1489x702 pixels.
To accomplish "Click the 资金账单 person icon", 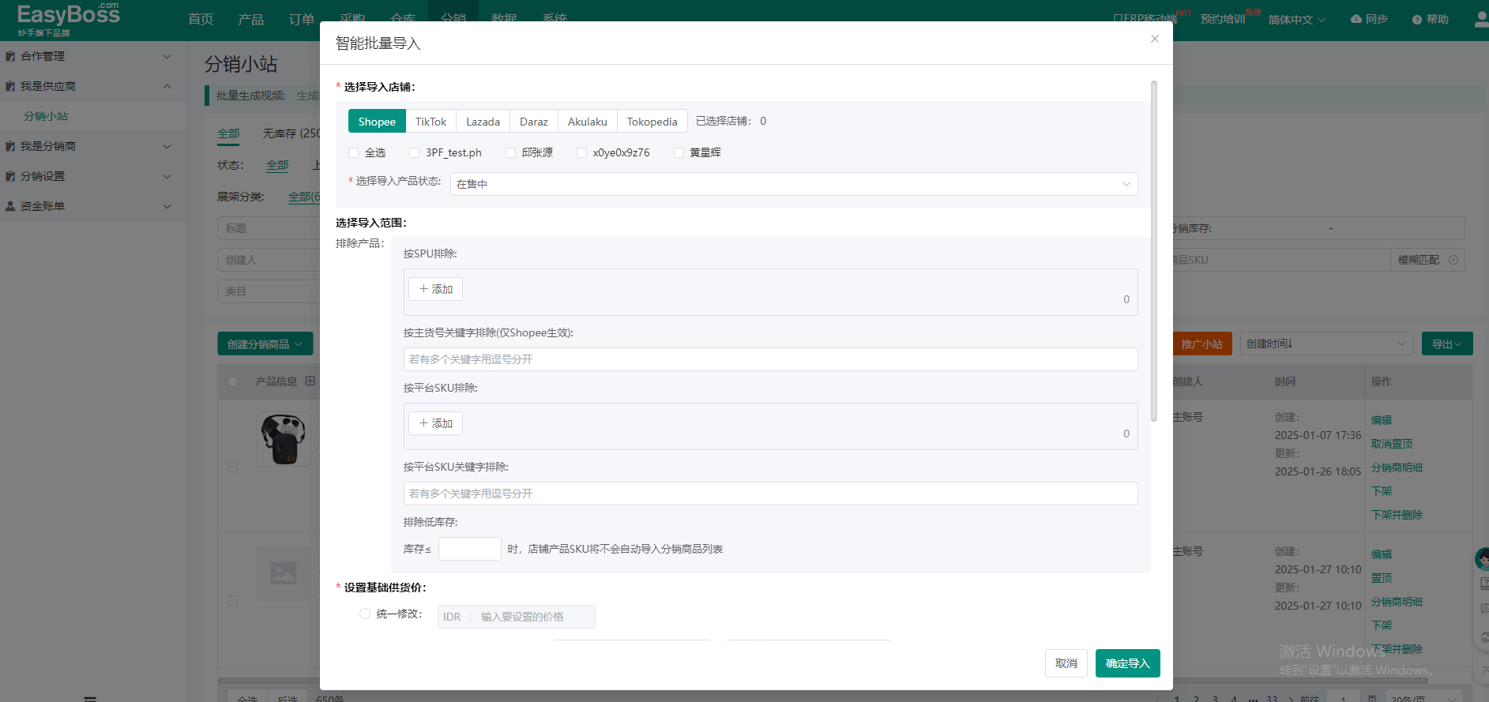I will [x=10, y=206].
